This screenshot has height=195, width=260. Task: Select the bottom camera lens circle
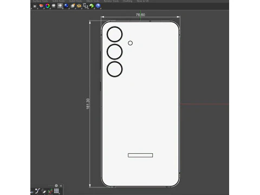(x=115, y=69)
